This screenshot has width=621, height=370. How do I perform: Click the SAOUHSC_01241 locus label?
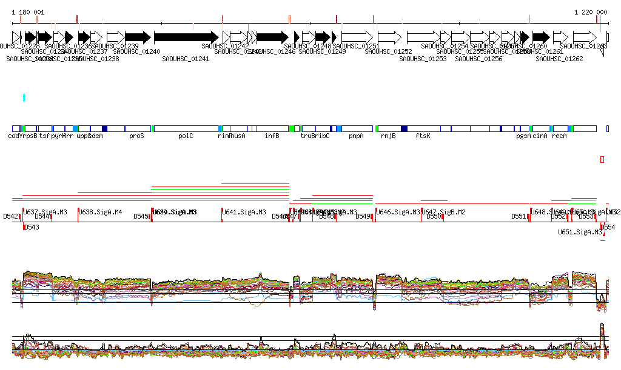pos(186,59)
